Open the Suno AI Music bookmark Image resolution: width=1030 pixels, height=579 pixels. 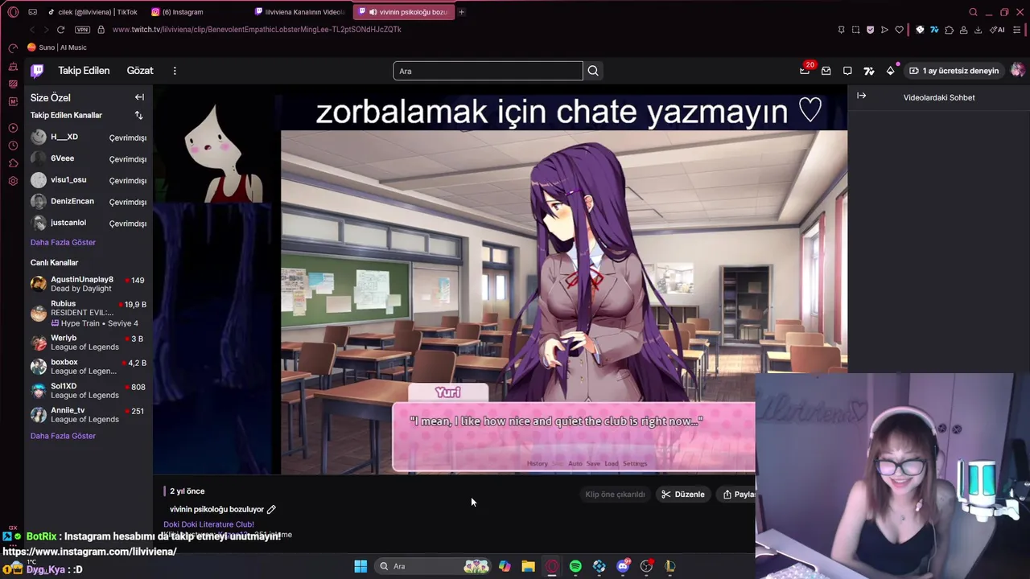(x=57, y=47)
